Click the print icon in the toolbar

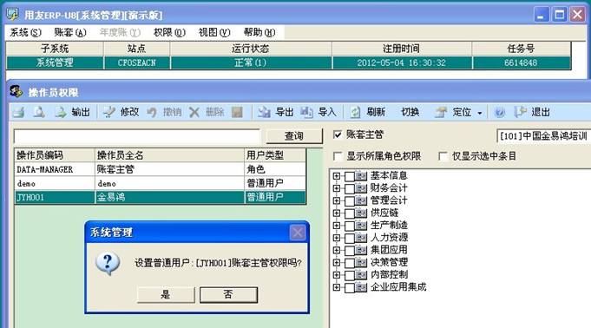tap(19, 112)
